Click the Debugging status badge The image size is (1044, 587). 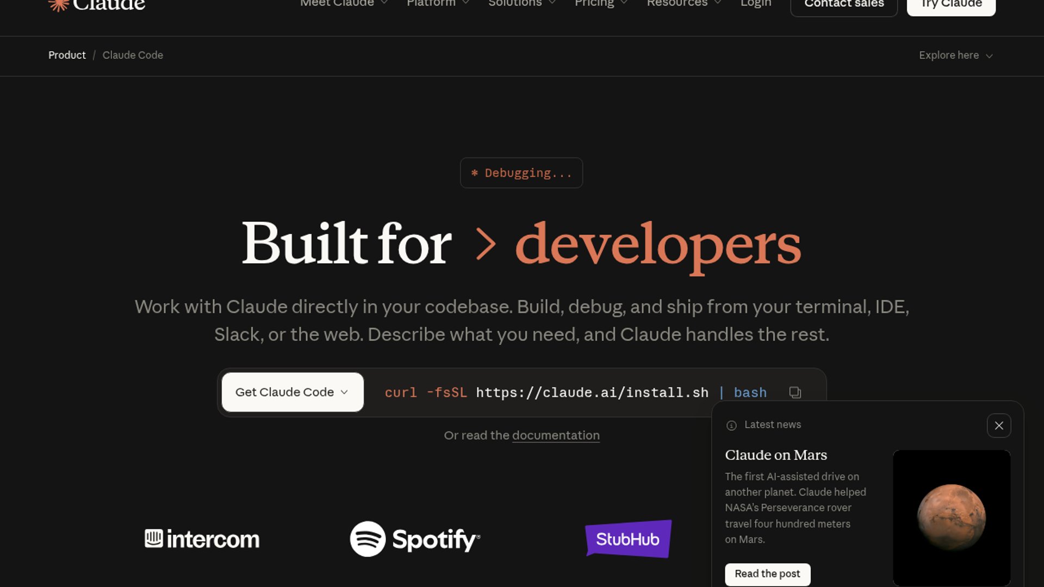click(x=521, y=173)
